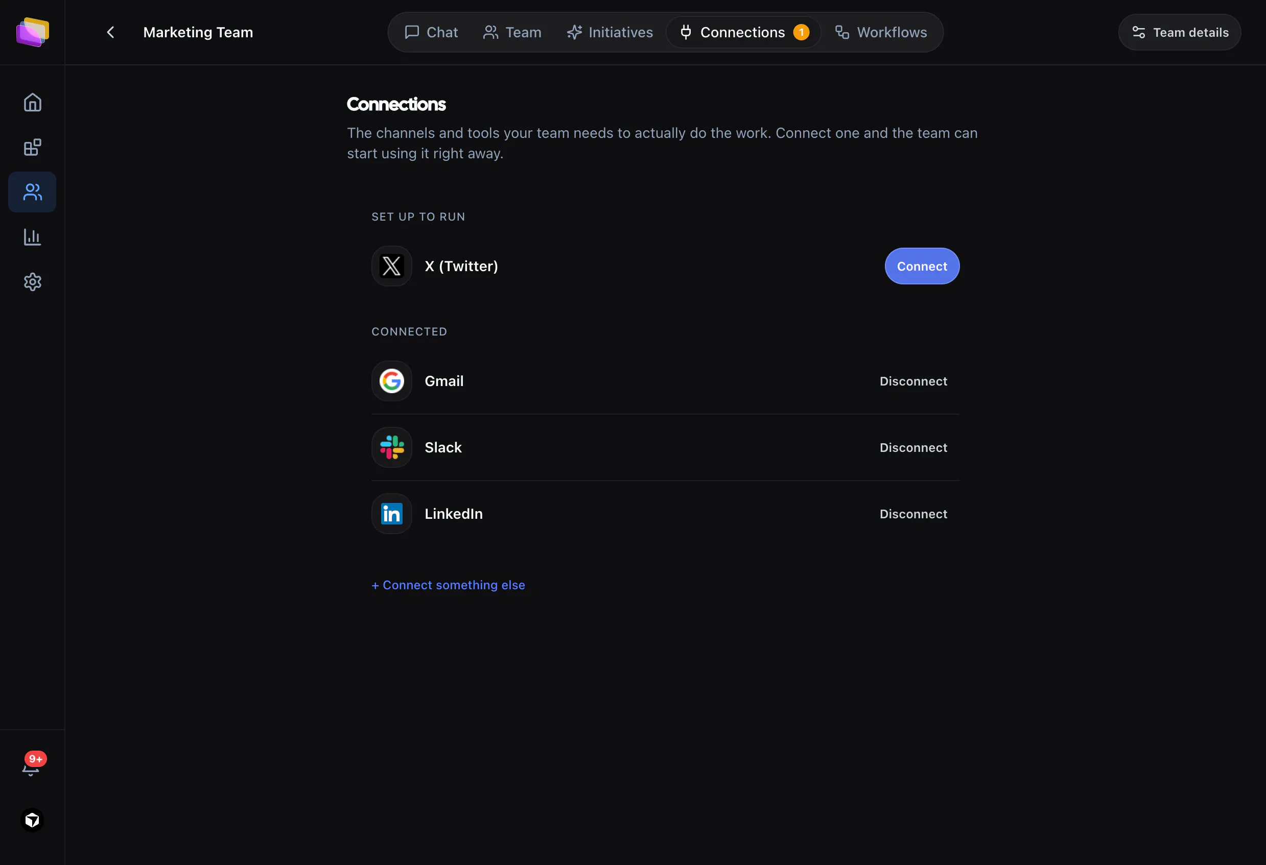
Task: Click the Slack logo icon
Action: click(x=392, y=447)
